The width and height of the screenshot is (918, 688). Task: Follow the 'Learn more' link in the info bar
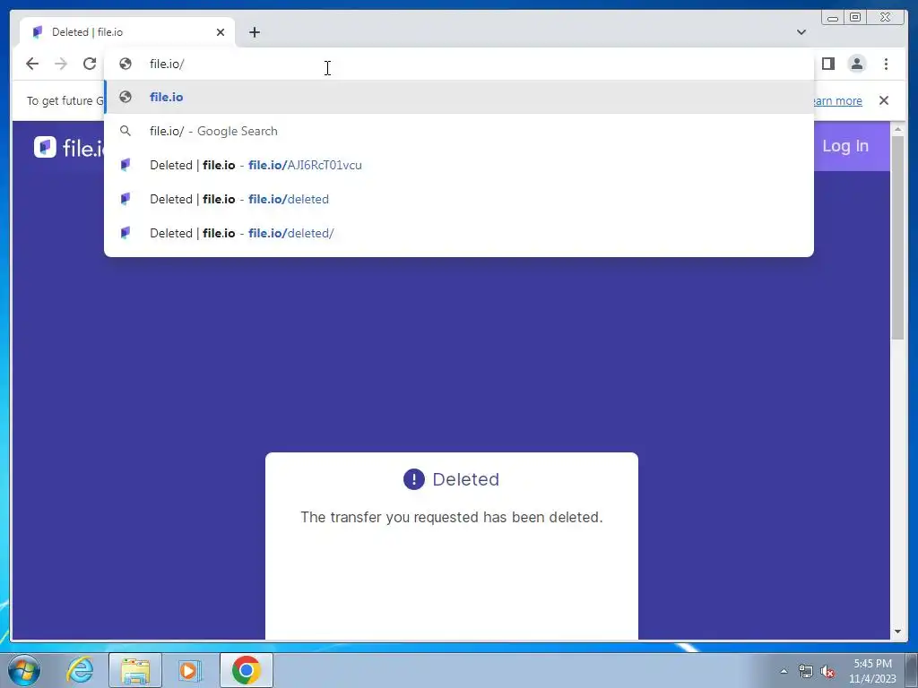pos(836,100)
